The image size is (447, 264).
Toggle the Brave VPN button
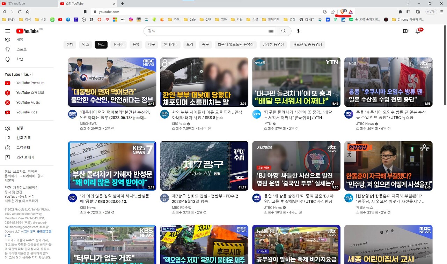coord(431,12)
